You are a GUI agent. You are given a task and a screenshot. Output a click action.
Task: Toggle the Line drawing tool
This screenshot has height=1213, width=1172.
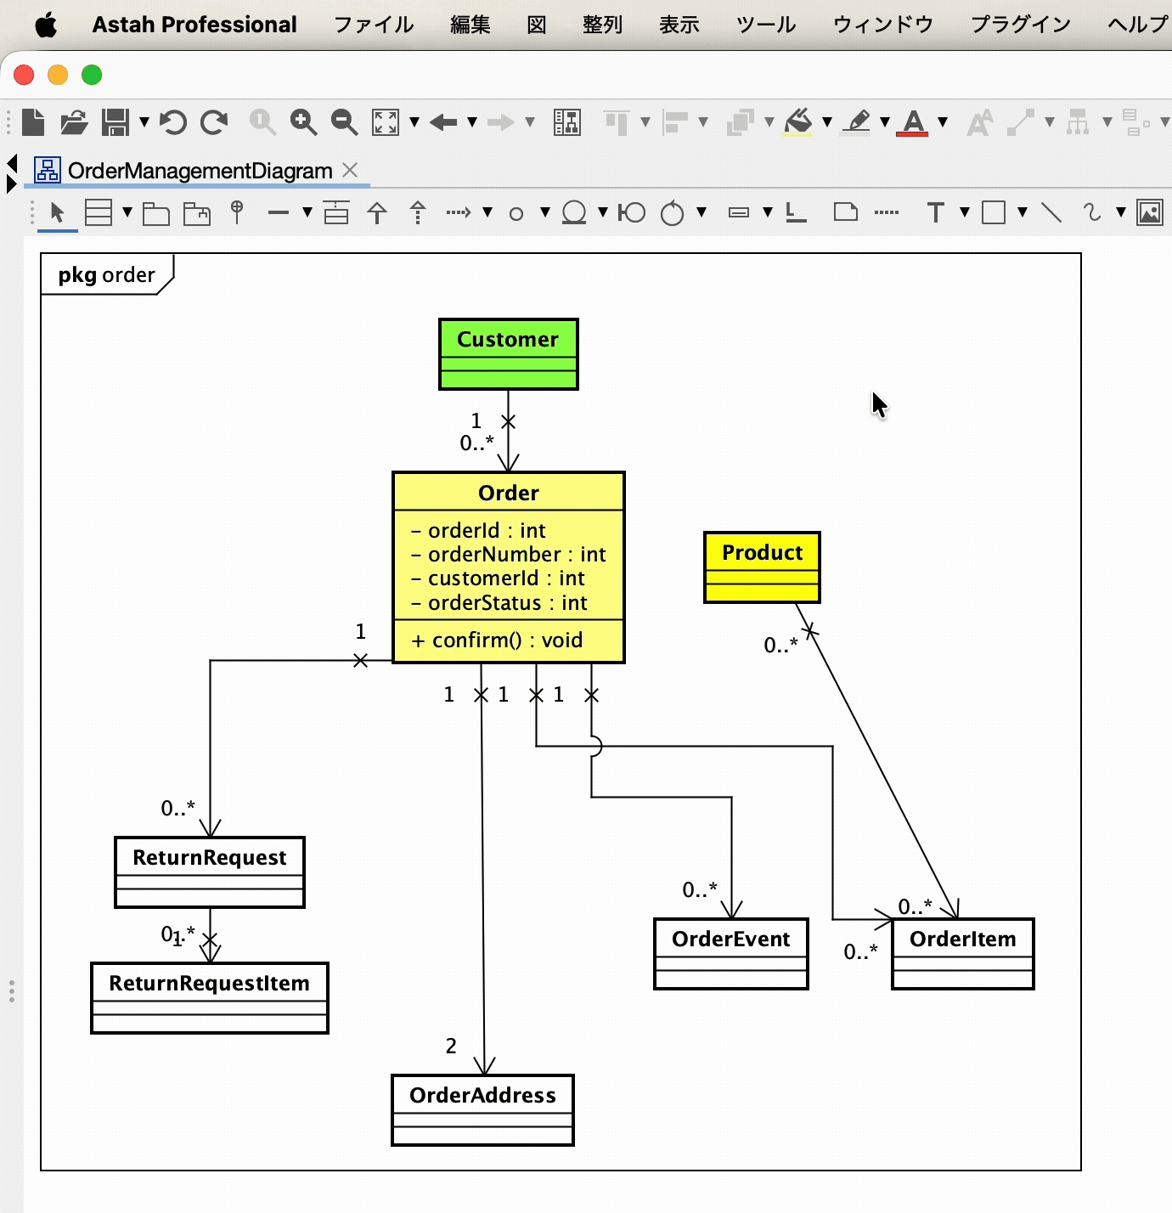click(1051, 212)
